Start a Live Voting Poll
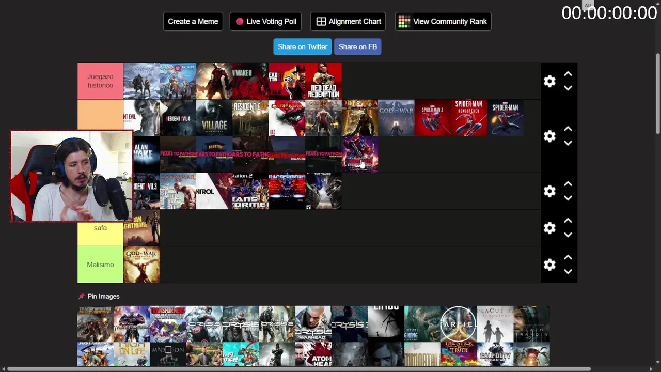This screenshot has height=372, width=661. pyautogui.click(x=265, y=21)
